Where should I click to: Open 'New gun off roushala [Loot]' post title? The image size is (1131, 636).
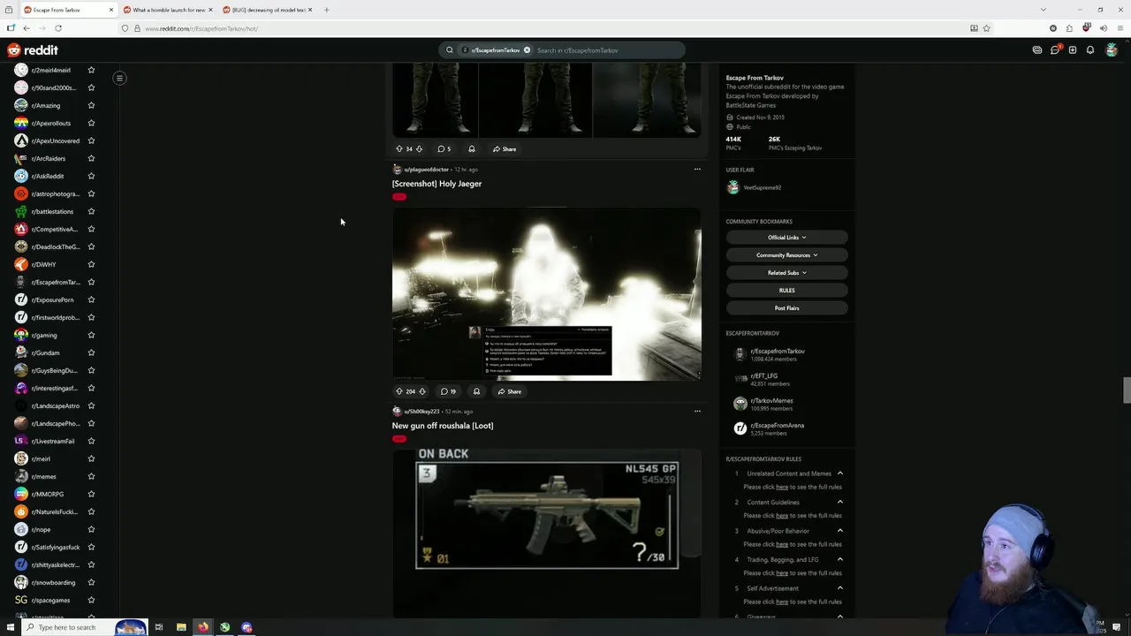coord(443,426)
